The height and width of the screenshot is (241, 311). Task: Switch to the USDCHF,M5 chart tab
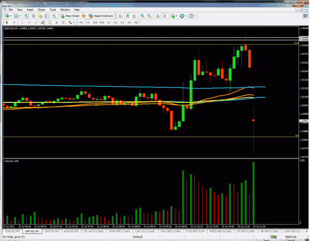[52, 231]
